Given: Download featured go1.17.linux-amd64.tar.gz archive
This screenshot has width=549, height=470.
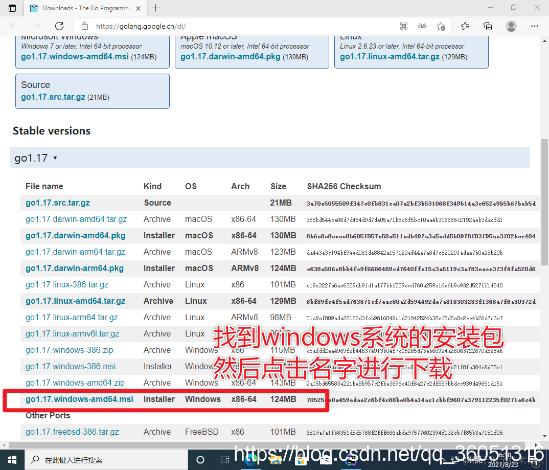Looking at the screenshot, I should 390,57.
